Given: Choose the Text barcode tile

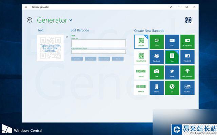Looking at the screenshot, I should [172, 57].
